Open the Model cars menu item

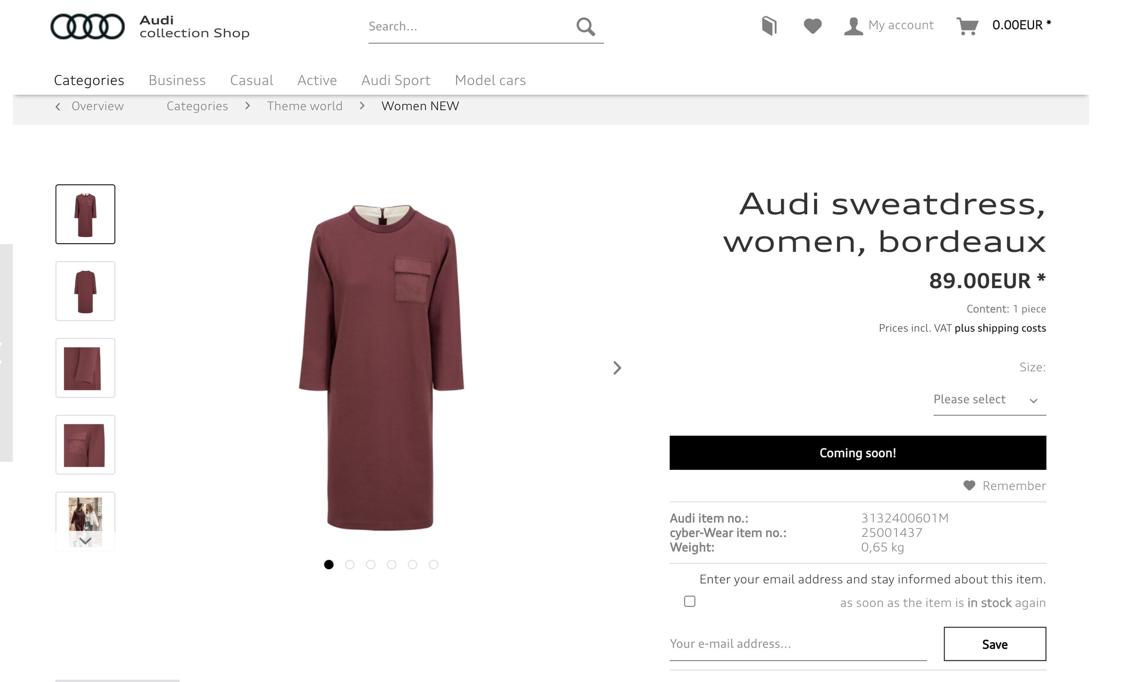pos(490,80)
